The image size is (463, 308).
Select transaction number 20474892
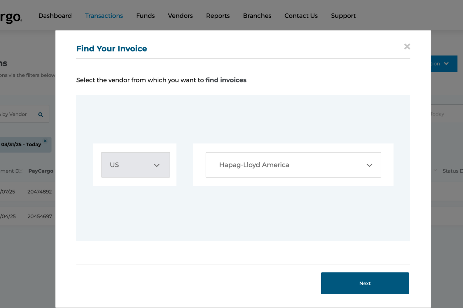click(40, 192)
